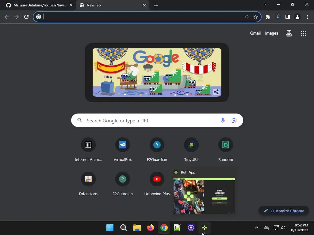Open a new tab with plus button
This screenshot has height=235, width=314.
coord(156,5)
